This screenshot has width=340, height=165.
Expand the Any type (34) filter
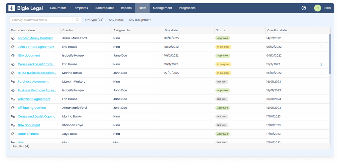pos(94,20)
